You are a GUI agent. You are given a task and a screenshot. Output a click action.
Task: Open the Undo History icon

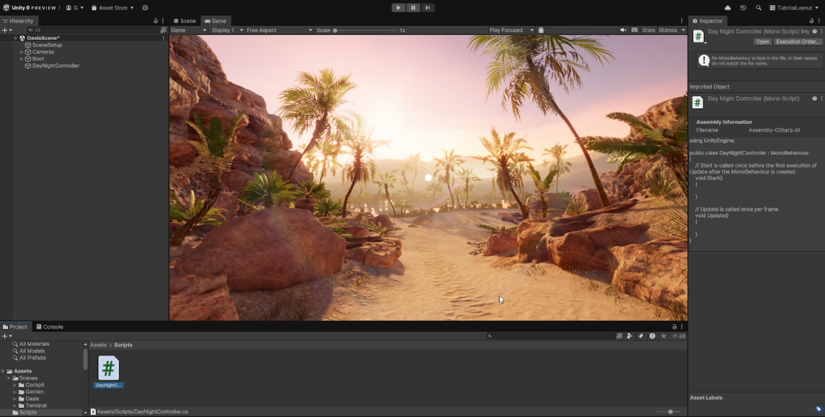[743, 7]
